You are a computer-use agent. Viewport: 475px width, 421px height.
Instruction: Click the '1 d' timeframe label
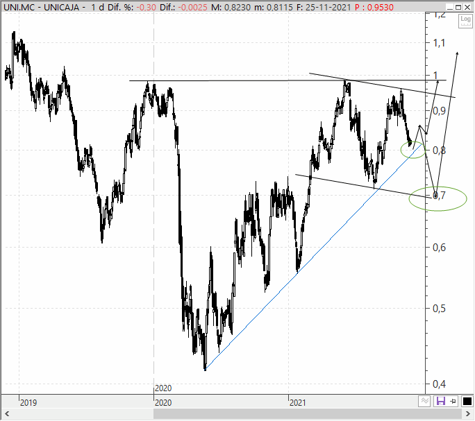[x=97, y=7]
